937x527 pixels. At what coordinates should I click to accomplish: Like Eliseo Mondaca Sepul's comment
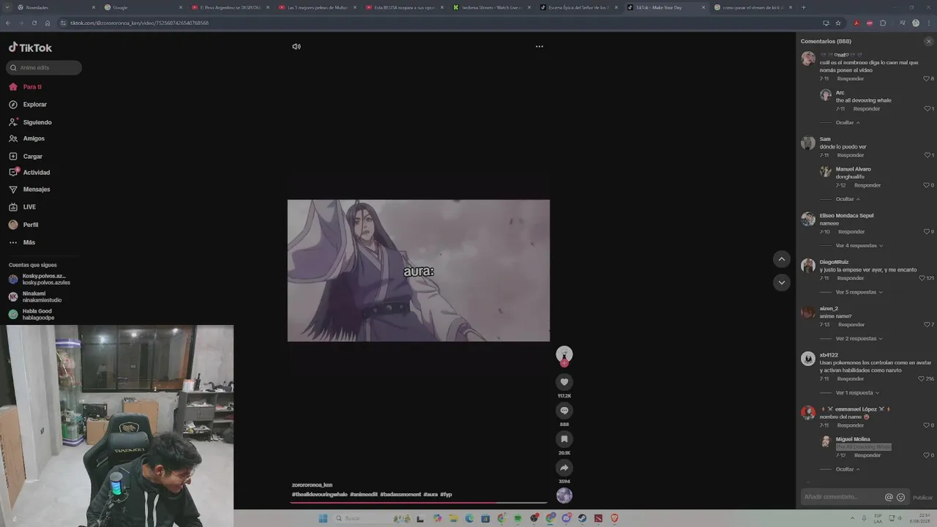point(928,231)
